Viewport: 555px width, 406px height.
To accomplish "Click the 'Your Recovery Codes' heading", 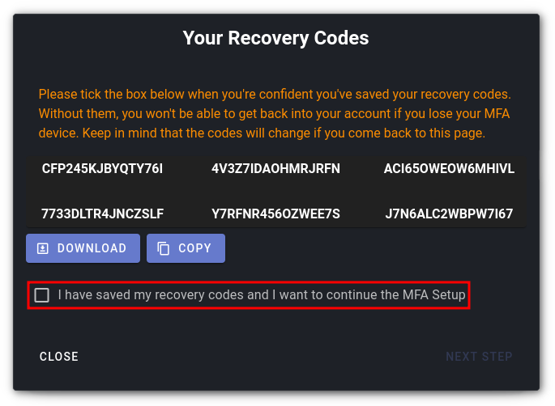I will tap(275, 38).
